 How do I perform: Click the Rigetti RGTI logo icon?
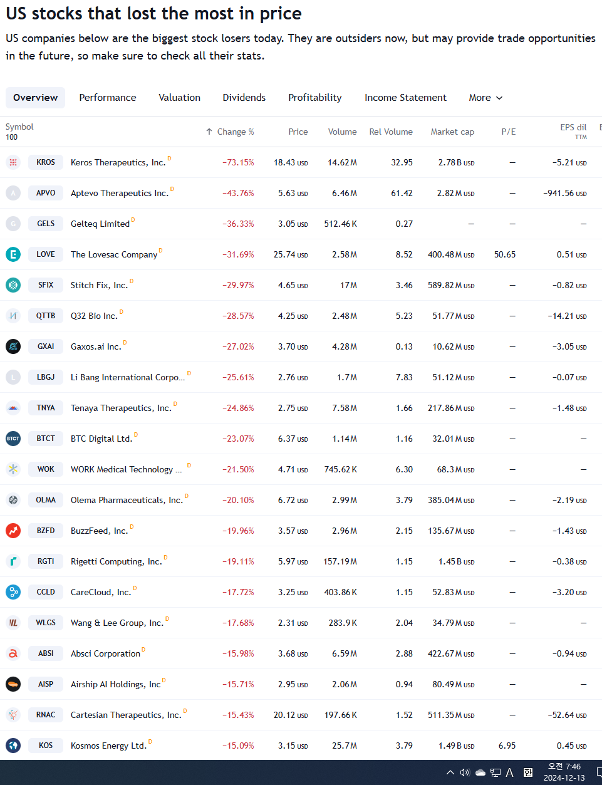coord(13,561)
